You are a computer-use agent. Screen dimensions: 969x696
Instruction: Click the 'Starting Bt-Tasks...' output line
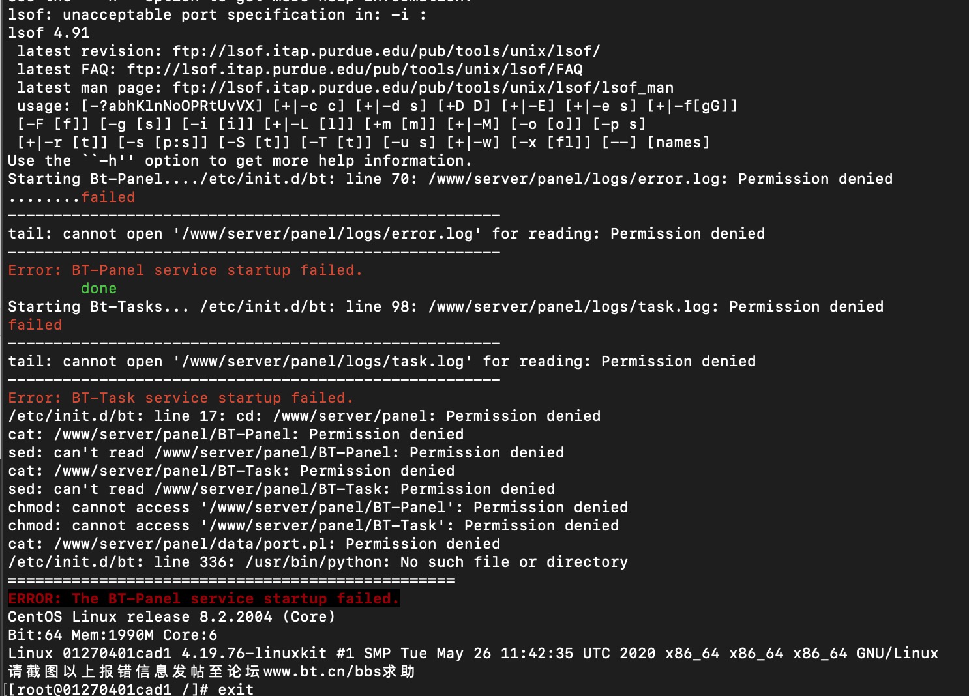[446, 306]
